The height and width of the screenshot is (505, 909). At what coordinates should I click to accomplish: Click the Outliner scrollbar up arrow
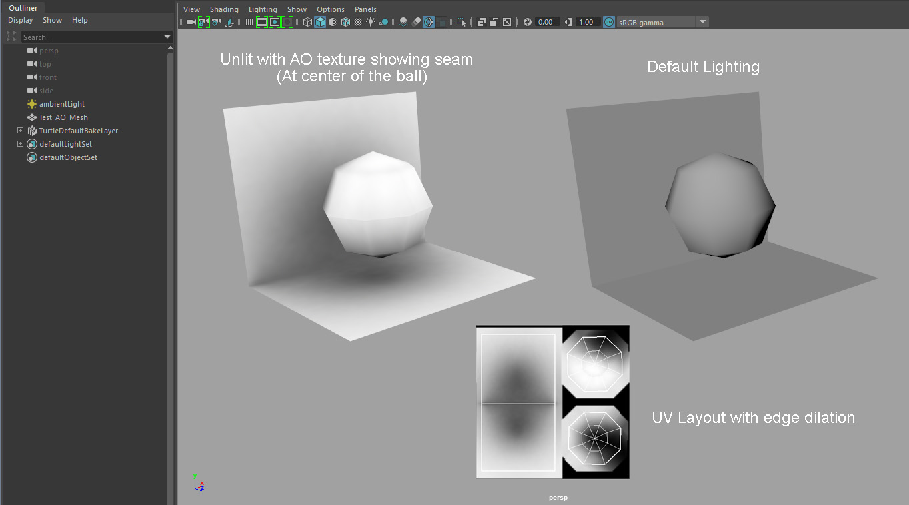[x=170, y=48]
